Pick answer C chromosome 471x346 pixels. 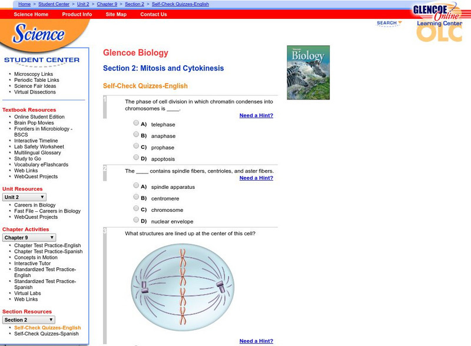(x=136, y=208)
